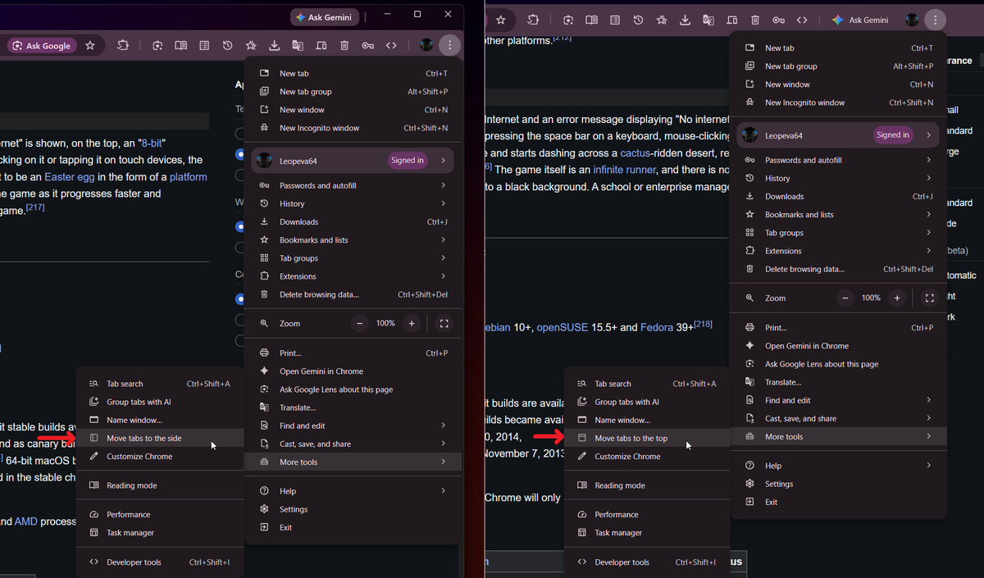This screenshot has width=984, height=578.
Task: Choose Tab search in left submenu
Action: tap(160, 384)
